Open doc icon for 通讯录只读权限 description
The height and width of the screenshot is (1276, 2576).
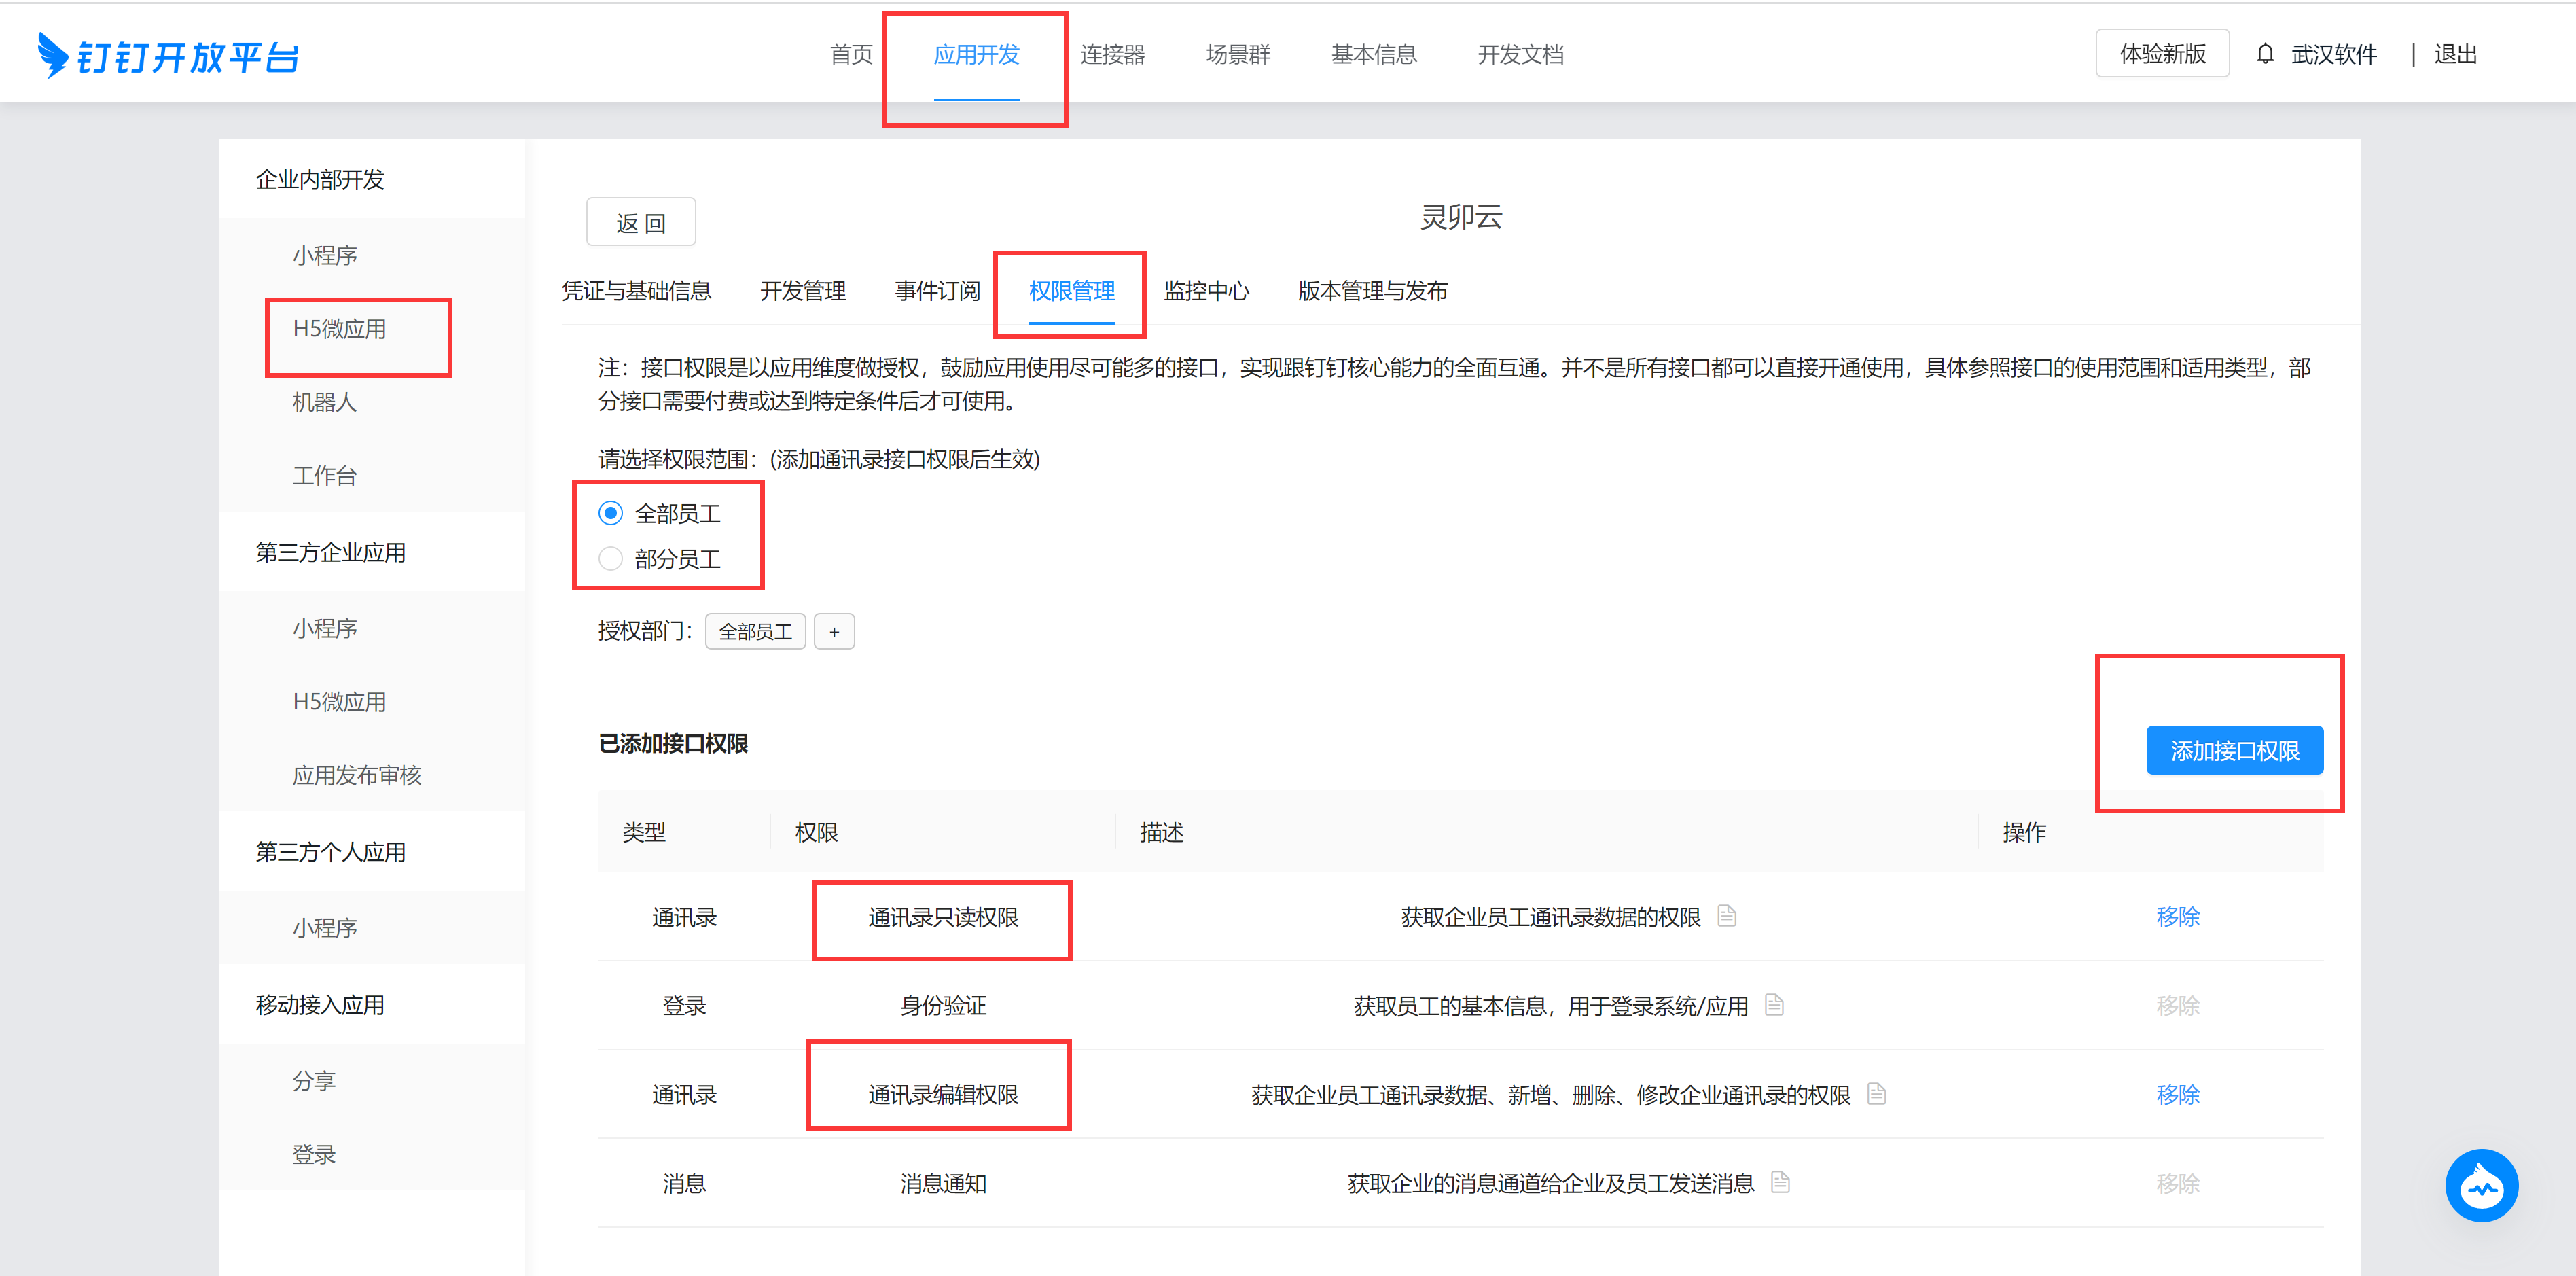[x=1727, y=915]
